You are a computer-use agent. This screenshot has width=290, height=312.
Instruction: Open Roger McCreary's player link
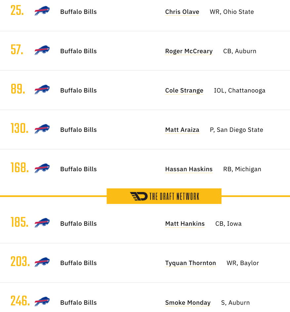[x=189, y=51]
